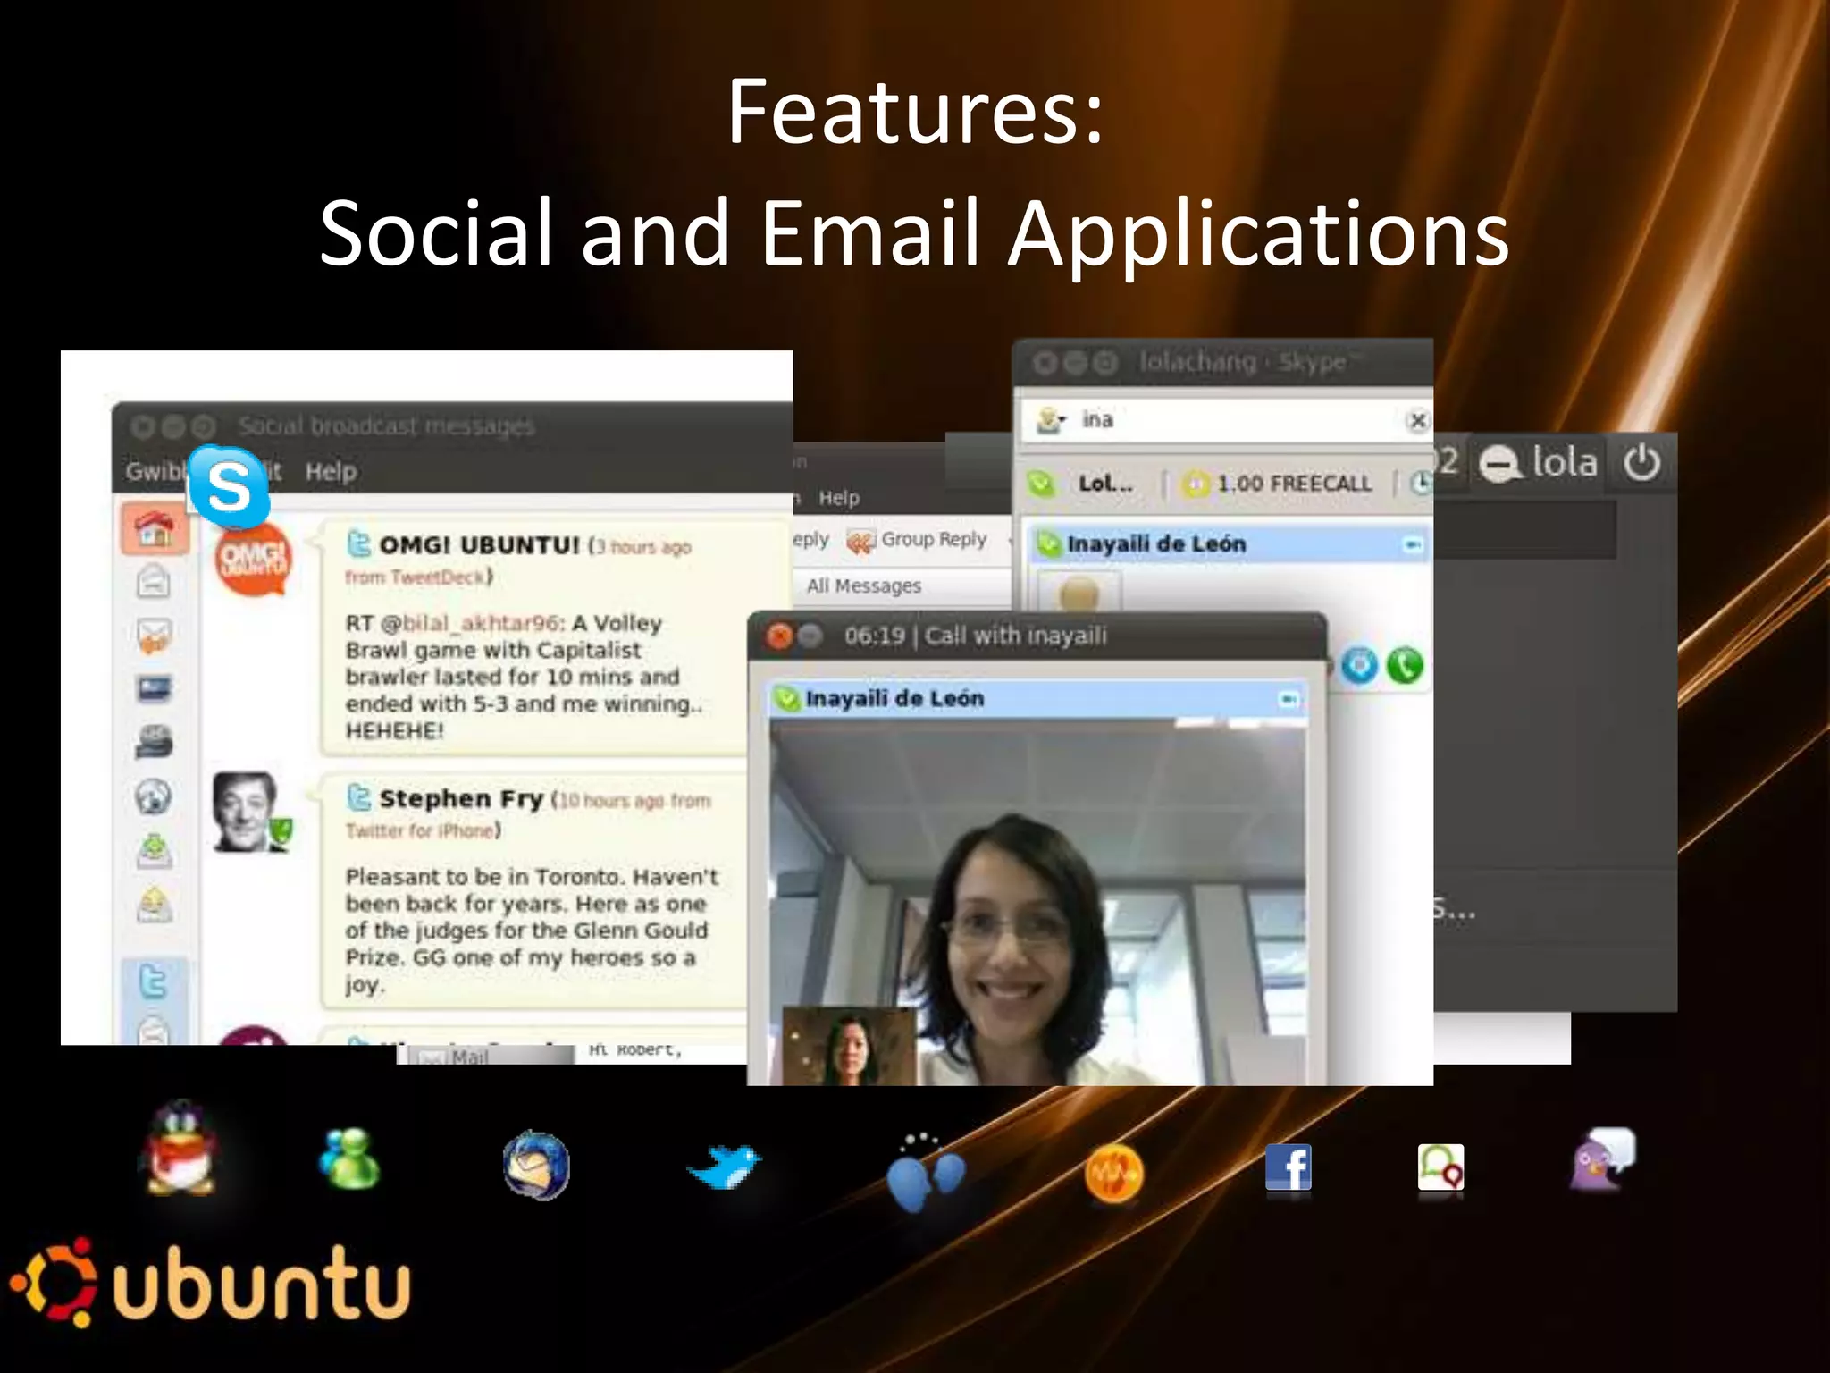The height and width of the screenshot is (1373, 1830).
Task: Open the lola user menu in panel
Action: [1539, 463]
